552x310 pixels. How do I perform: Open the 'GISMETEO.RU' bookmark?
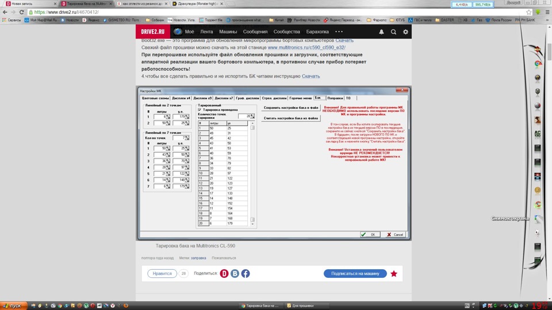pyautogui.click(x=122, y=20)
